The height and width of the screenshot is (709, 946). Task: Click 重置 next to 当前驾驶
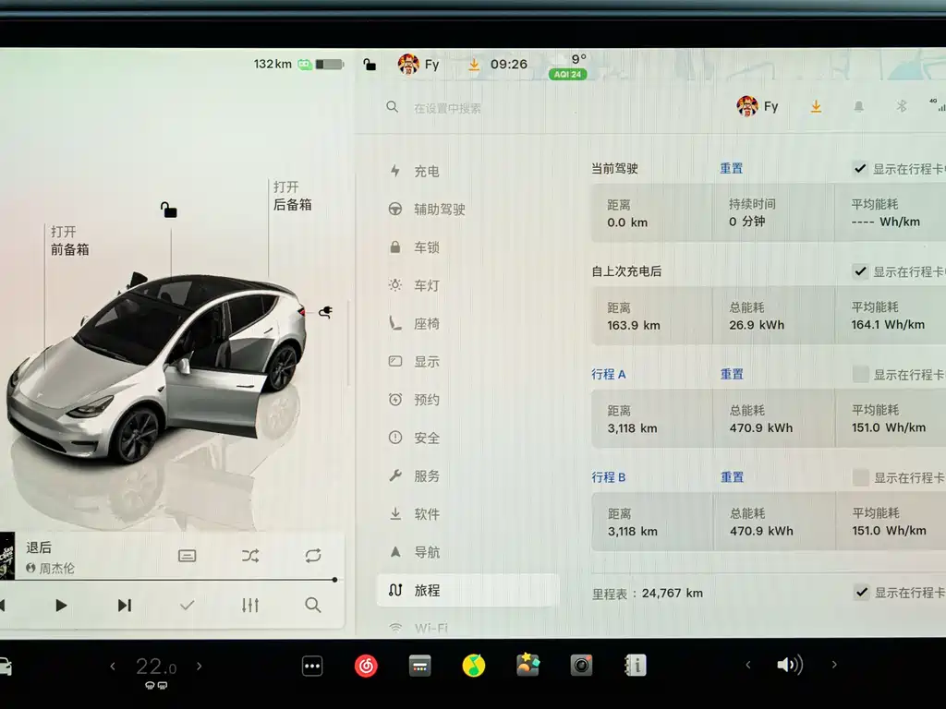(731, 168)
